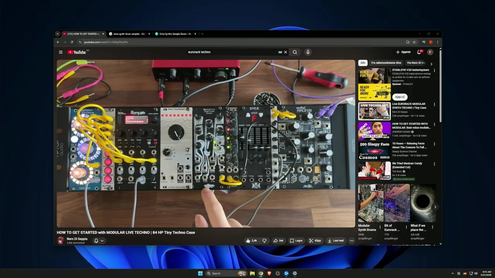This screenshot has width=495, height=278.
Task: Open the YouTube guide hamburger menu
Action: click(61, 52)
